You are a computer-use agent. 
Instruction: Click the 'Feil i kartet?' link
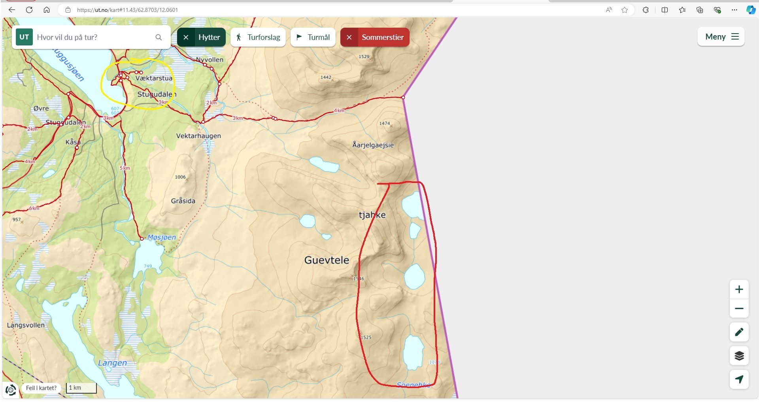[x=41, y=388]
